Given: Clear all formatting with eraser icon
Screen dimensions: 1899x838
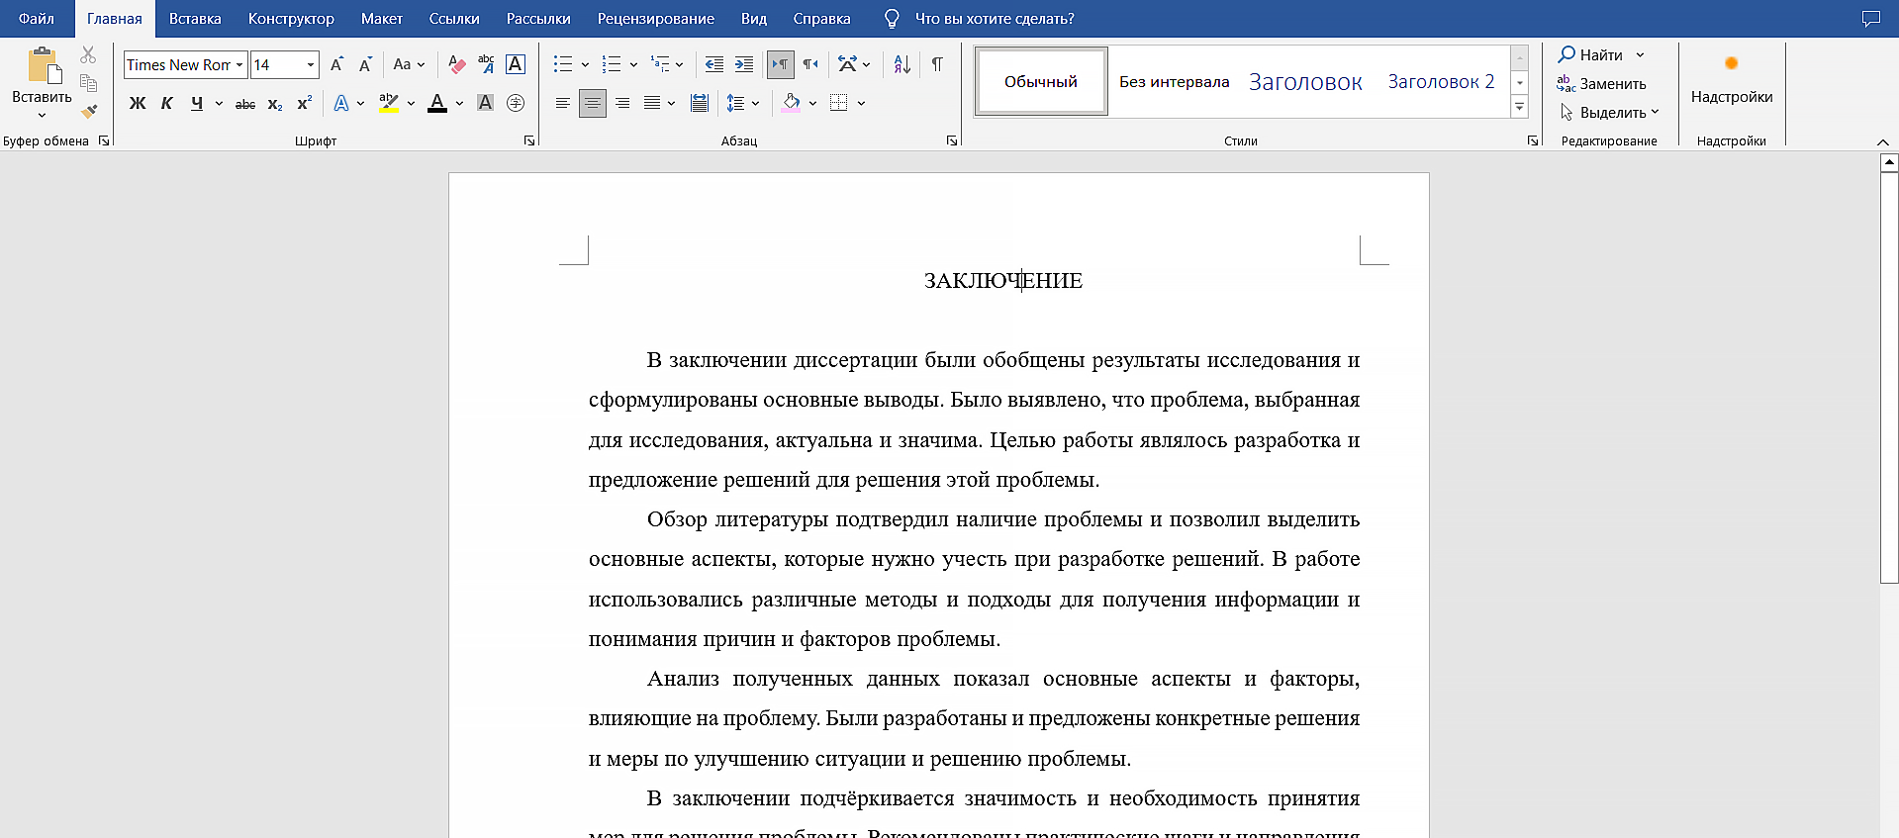Looking at the screenshot, I should pyautogui.click(x=456, y=64).
